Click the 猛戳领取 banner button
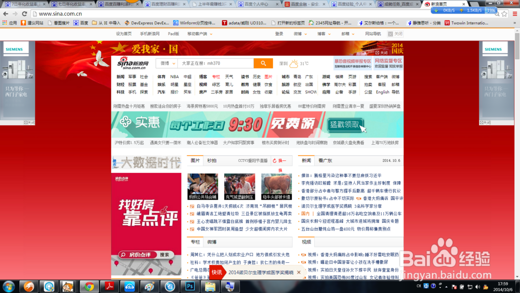Viewport: 520px width, 293px height. coord(345,124)
